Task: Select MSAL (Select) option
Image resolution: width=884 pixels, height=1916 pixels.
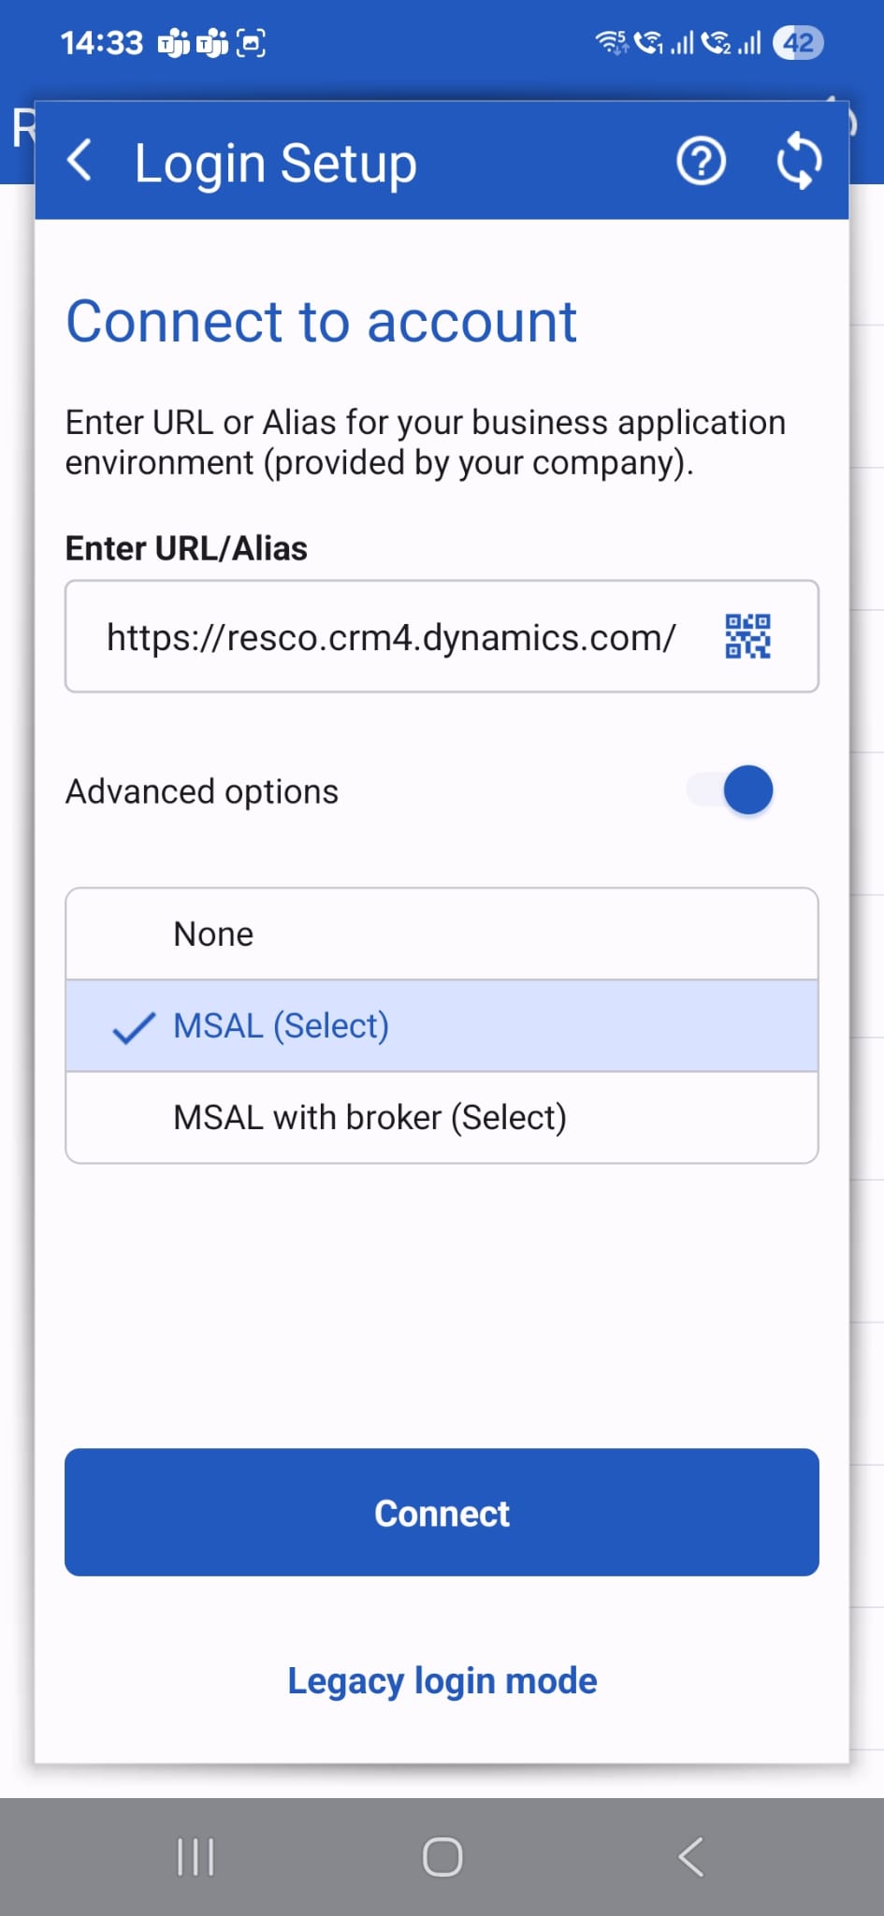Action: coord(442,1025)
